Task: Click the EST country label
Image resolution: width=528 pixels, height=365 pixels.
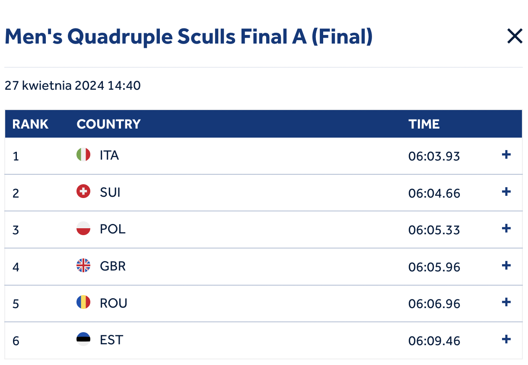Action: tap(111, 340)
